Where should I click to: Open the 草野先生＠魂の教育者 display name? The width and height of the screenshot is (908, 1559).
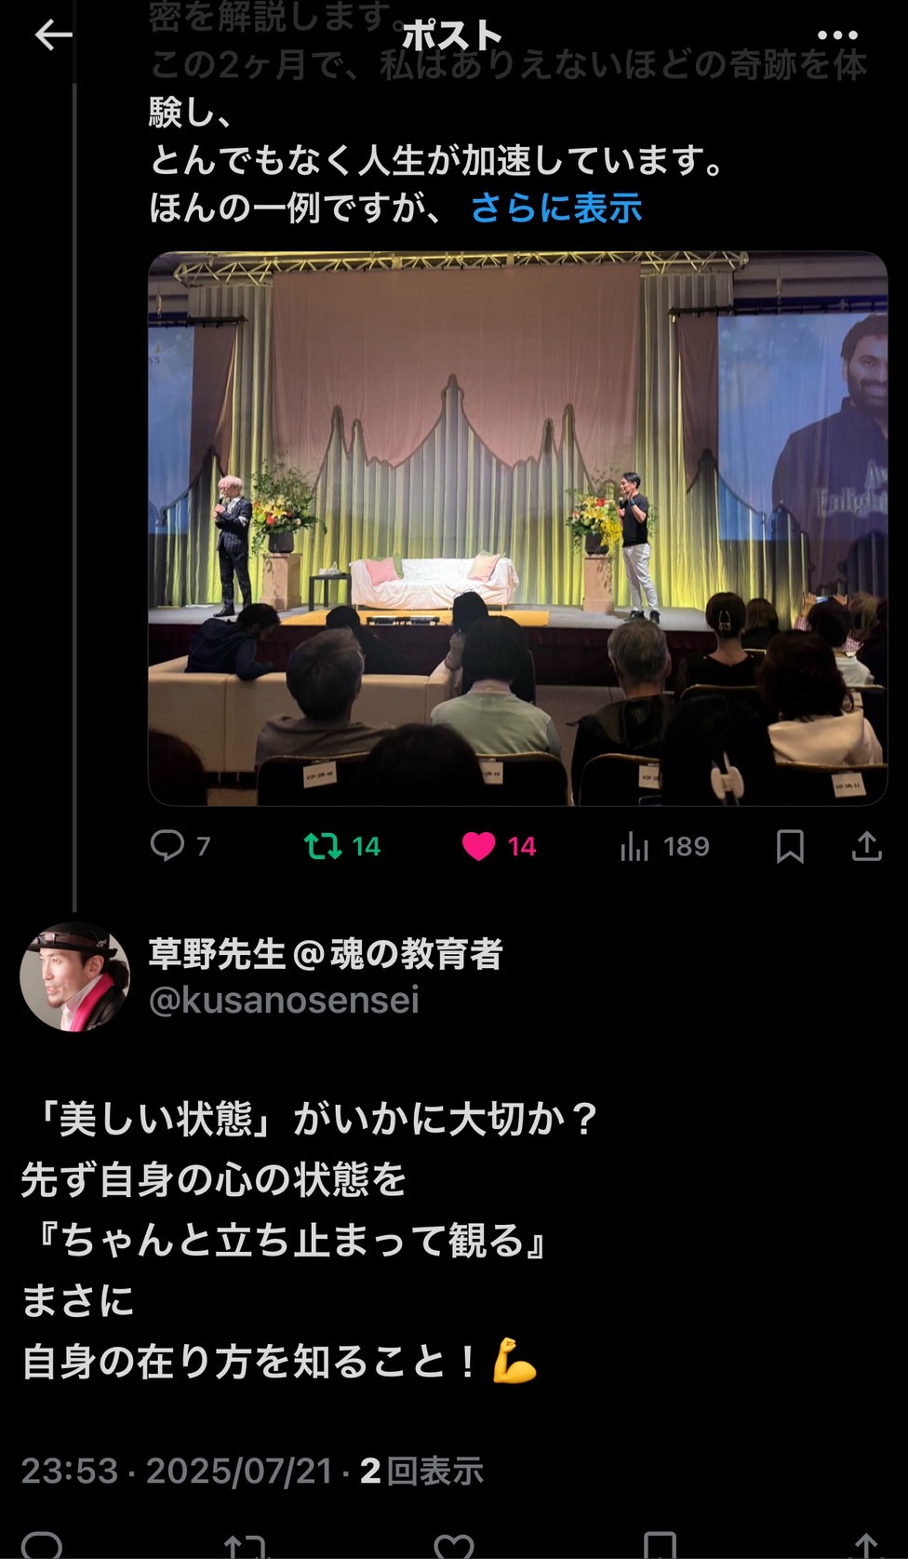[x=326, y=954]
